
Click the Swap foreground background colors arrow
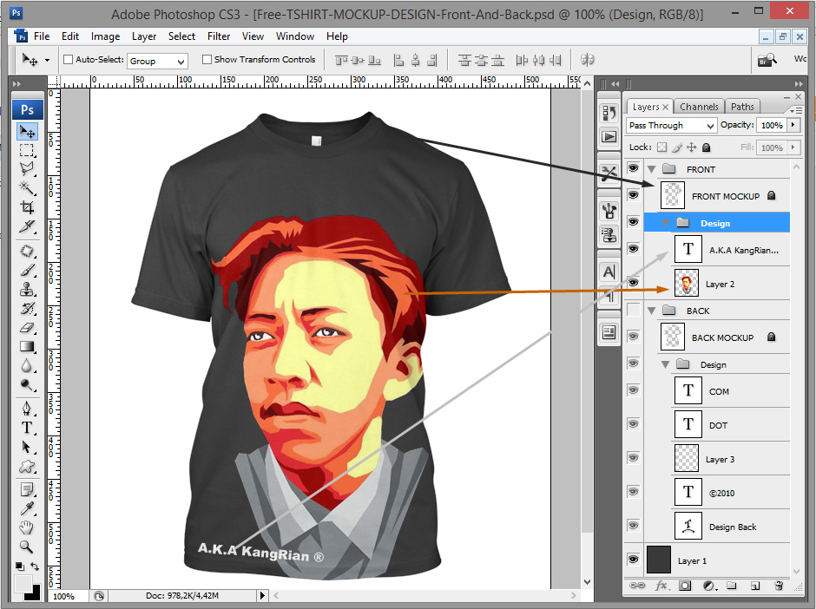tap(35, 566)
